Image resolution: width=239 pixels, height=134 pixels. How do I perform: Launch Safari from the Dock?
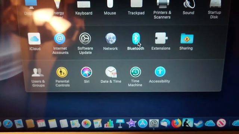[7, 124]
